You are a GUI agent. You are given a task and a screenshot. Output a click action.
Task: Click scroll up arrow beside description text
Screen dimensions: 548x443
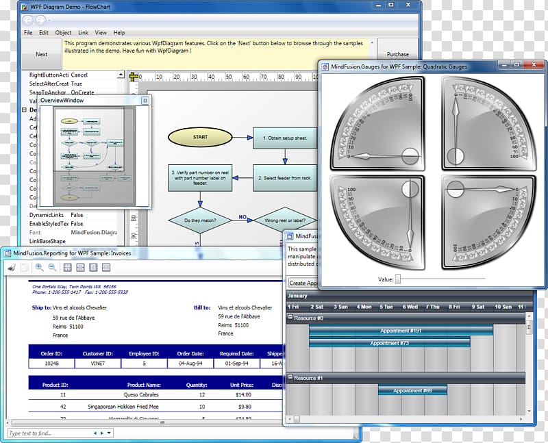click(372, 42)
